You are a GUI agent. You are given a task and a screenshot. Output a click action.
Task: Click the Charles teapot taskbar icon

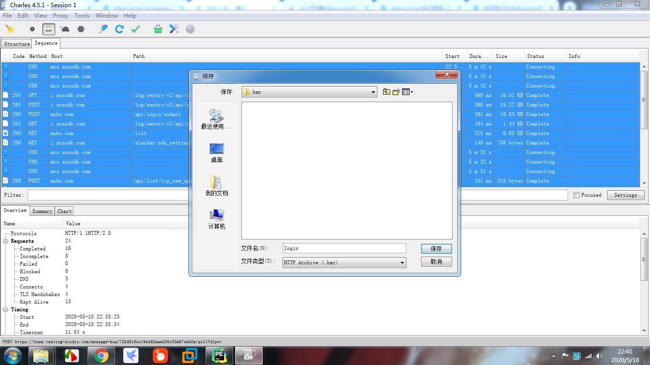point(249,355)
